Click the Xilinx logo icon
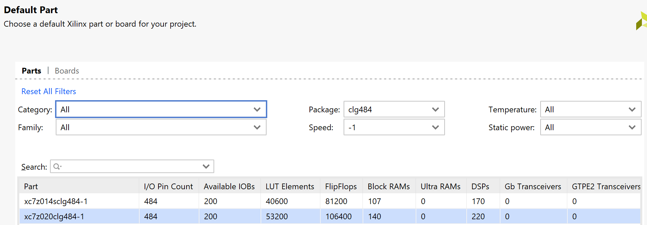647x225 pixels. (641, 21)
